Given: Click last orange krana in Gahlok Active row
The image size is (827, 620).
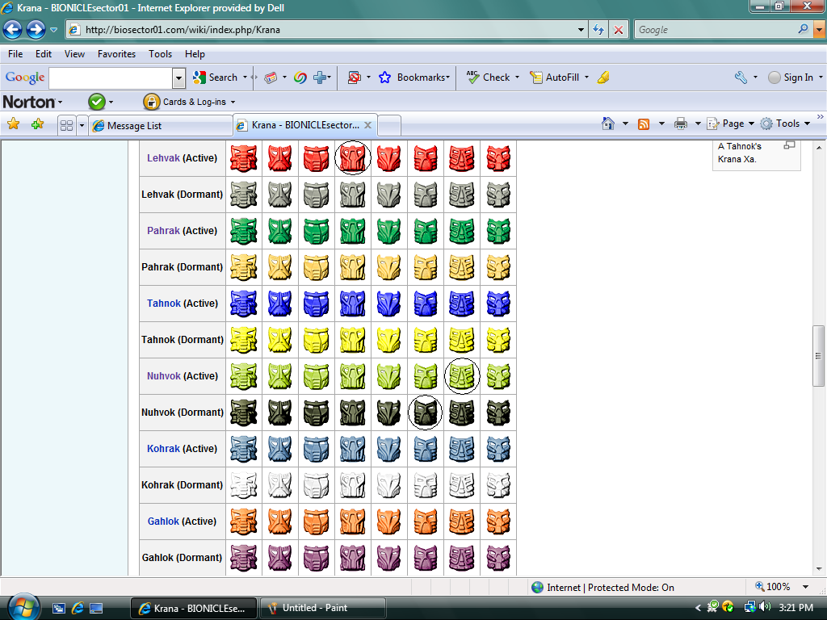Looking at the screenshot, I should point(498,521).
